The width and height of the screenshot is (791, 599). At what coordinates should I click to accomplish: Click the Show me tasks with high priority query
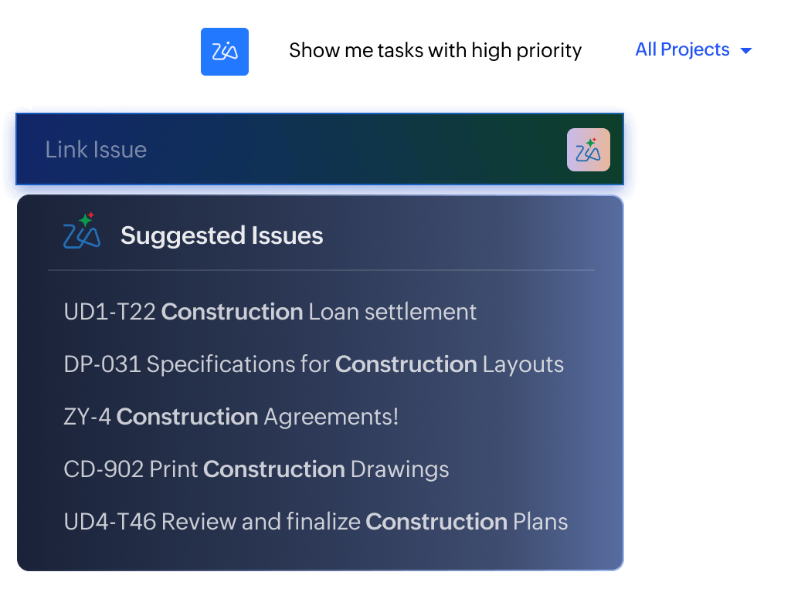(435, 50)
